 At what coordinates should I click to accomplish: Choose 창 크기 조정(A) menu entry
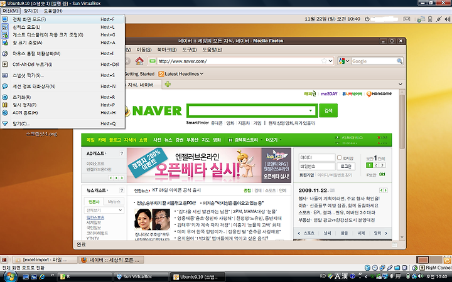(x=63, y=43)
